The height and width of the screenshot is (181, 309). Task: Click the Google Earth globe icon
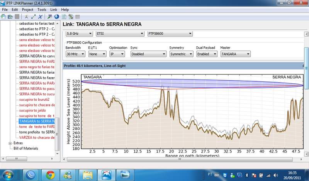[56, 17]
